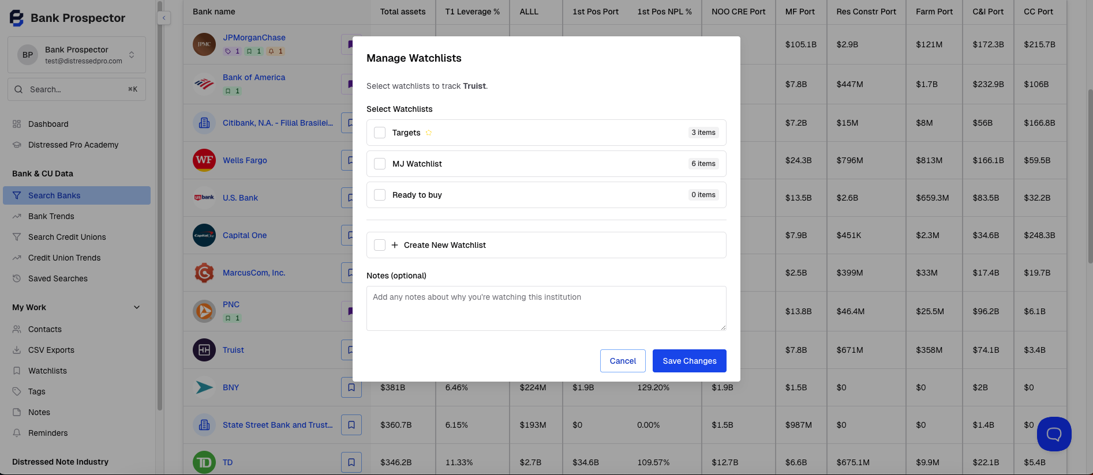The height and width of the screenshot is (475, 1093).
Task: Open the Bank of America link
Action: (254, 77)
